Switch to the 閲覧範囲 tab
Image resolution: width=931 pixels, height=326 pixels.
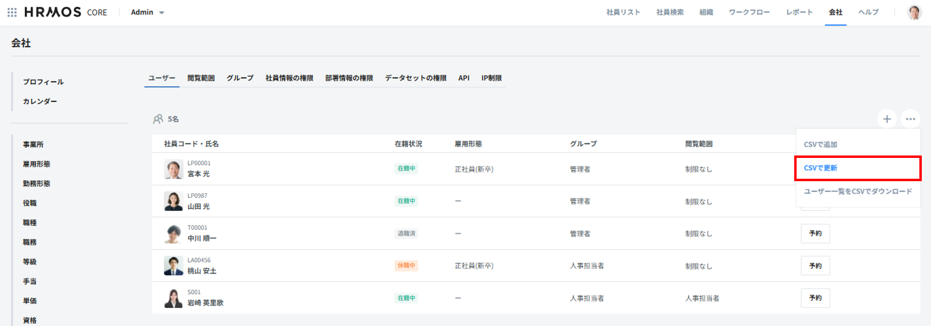pyautogui.click(x=201, y=78)
